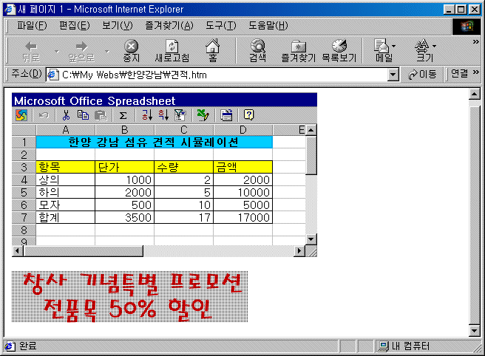The width and height of the screenshot is (485, 356).
Task: Select row 4 header
Action: (x=24, y=179)
